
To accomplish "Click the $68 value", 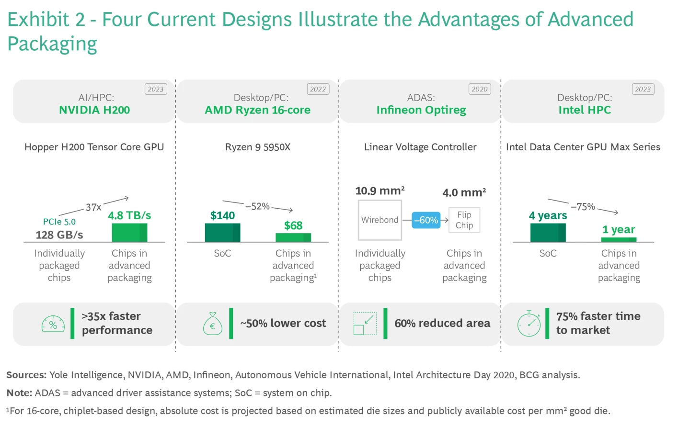I will pyautogui.click(x=293, y=225).
